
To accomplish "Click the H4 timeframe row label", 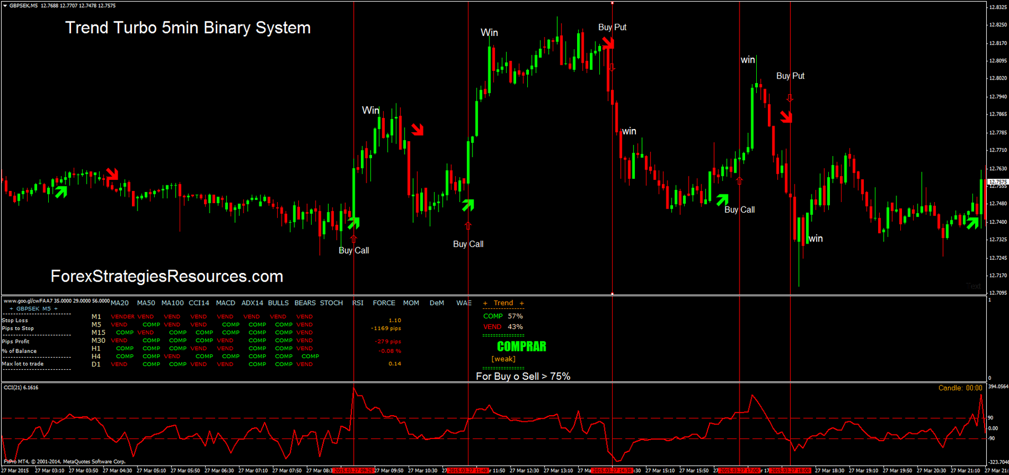I will click(x=96, y=357).
